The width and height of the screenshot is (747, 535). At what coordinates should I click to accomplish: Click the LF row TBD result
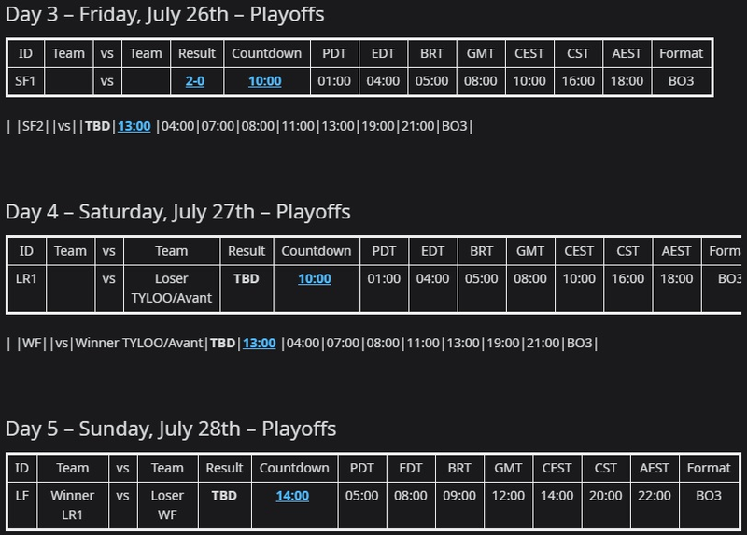[x=224, y=496]
